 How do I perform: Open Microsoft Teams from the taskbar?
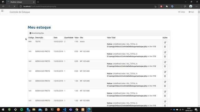coord(71,110)
